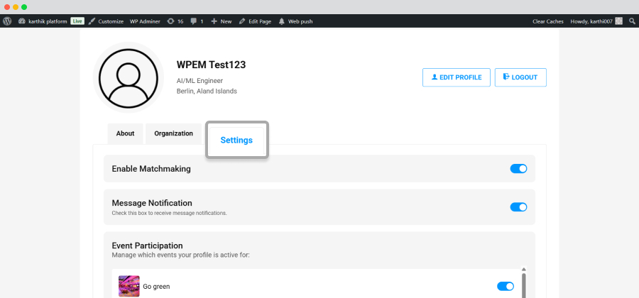Toggle participation for Go green event
Image resolution: width=639 pixels, height=298 pixels.
pos(506,286)
